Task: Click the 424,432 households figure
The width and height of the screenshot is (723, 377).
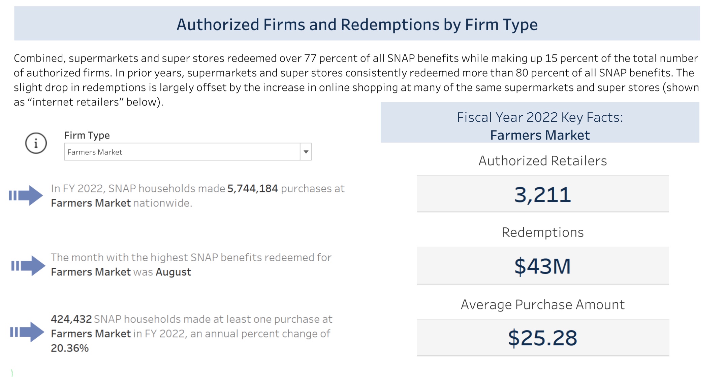Action: 71,319
